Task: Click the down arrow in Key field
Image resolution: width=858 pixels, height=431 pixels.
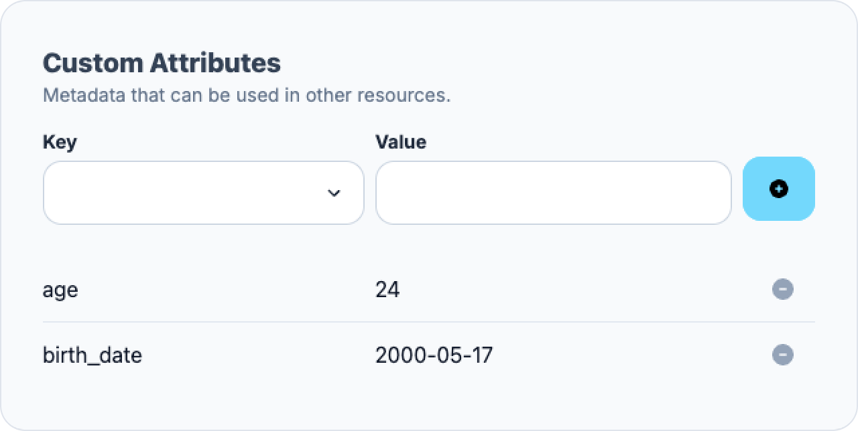Action: pyautogui.click(x=334, y=193)
